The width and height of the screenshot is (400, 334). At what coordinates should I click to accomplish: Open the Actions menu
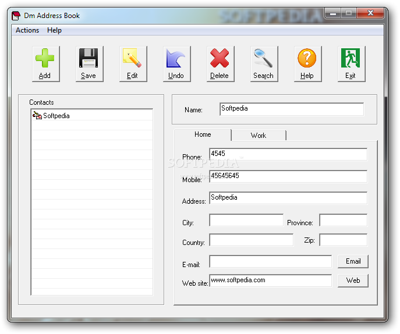[27, 30]
